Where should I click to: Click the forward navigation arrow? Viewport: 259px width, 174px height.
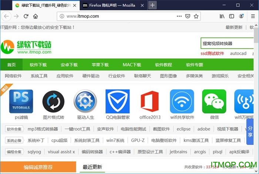[16, 16]
